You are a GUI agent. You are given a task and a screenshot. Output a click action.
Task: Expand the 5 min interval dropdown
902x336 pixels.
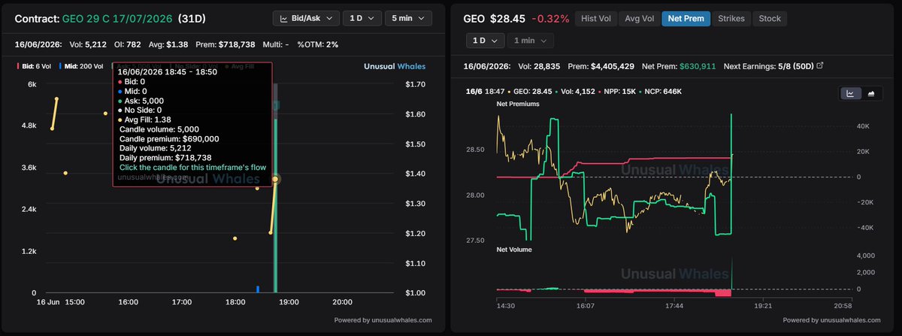tap(410, 18)
